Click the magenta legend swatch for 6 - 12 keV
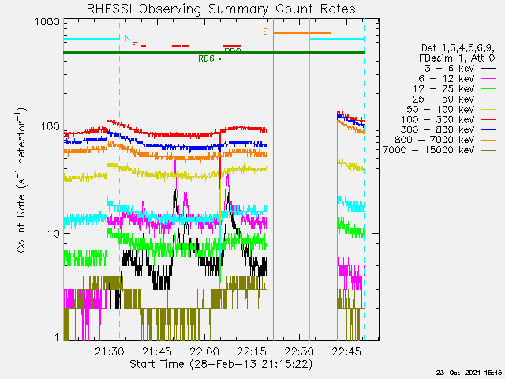This screenshot has width=505, height=379. (x=488, y=79)
